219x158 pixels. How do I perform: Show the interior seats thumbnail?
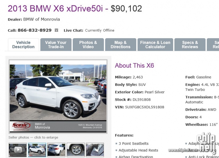click(x=95, y=150)
